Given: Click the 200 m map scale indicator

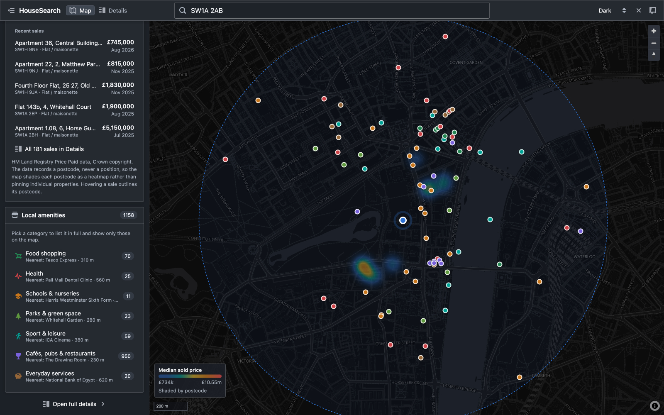Looking at the screenshot, I should point(171,406).
